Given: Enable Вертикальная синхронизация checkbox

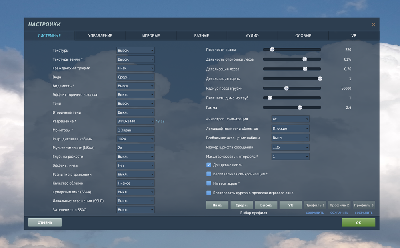Looking at the screenshot, I should tap(209, 174).
